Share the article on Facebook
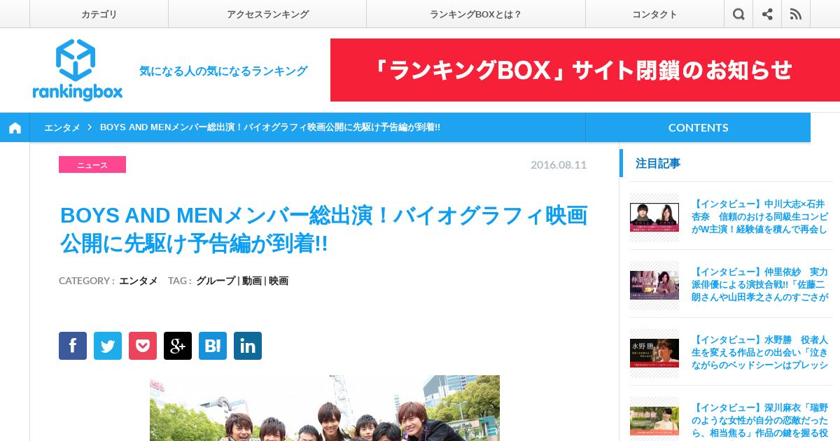840x441 pixels. [73, 346]
